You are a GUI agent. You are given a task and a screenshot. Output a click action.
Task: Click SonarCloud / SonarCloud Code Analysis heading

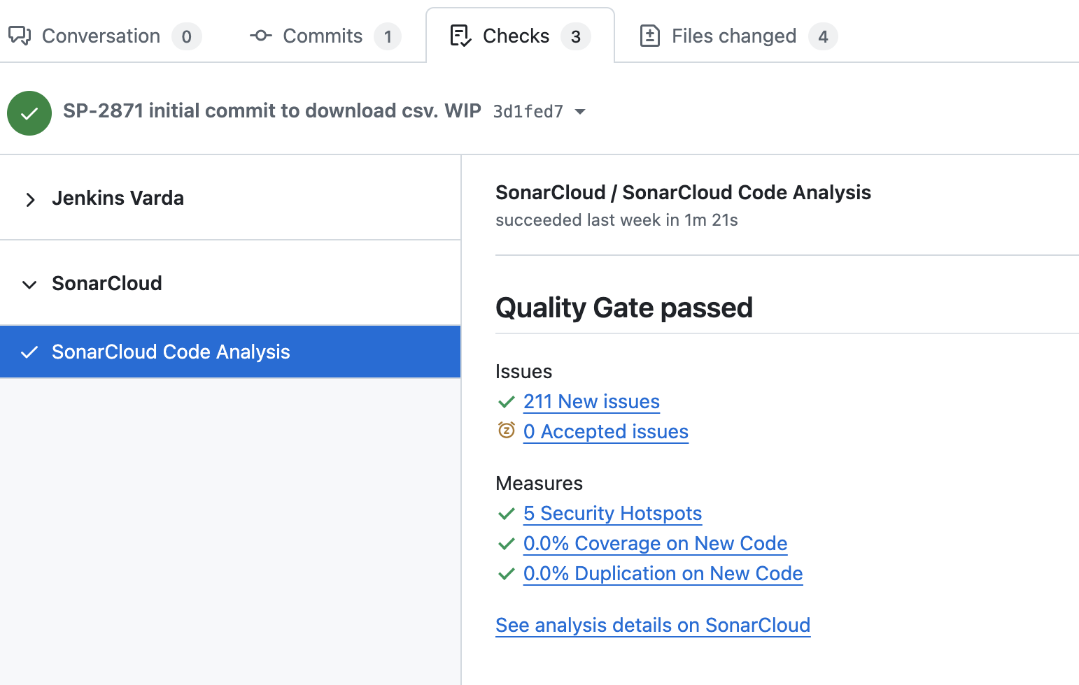[x=683, y=192]
